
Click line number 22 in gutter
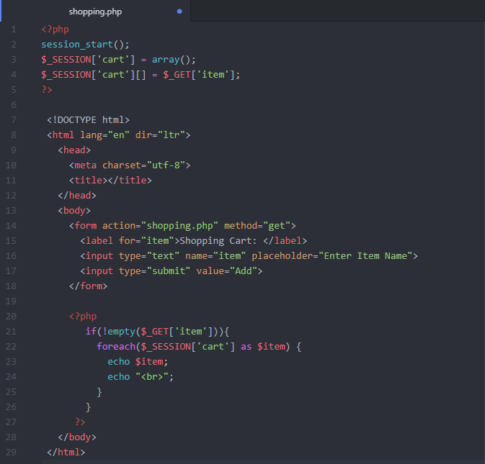[x=11, y=347]
